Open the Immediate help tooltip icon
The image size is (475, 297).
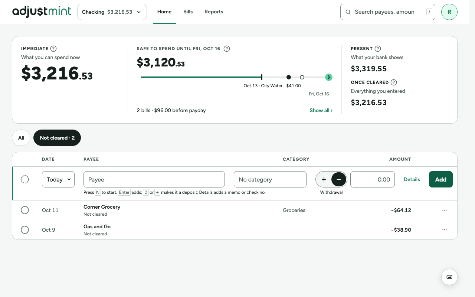[53, 49]
